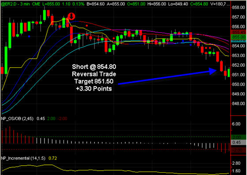Viewport: 247px width, 175px height.
Task: Click the 'C=854.80' close value
Action: (199, 4)
